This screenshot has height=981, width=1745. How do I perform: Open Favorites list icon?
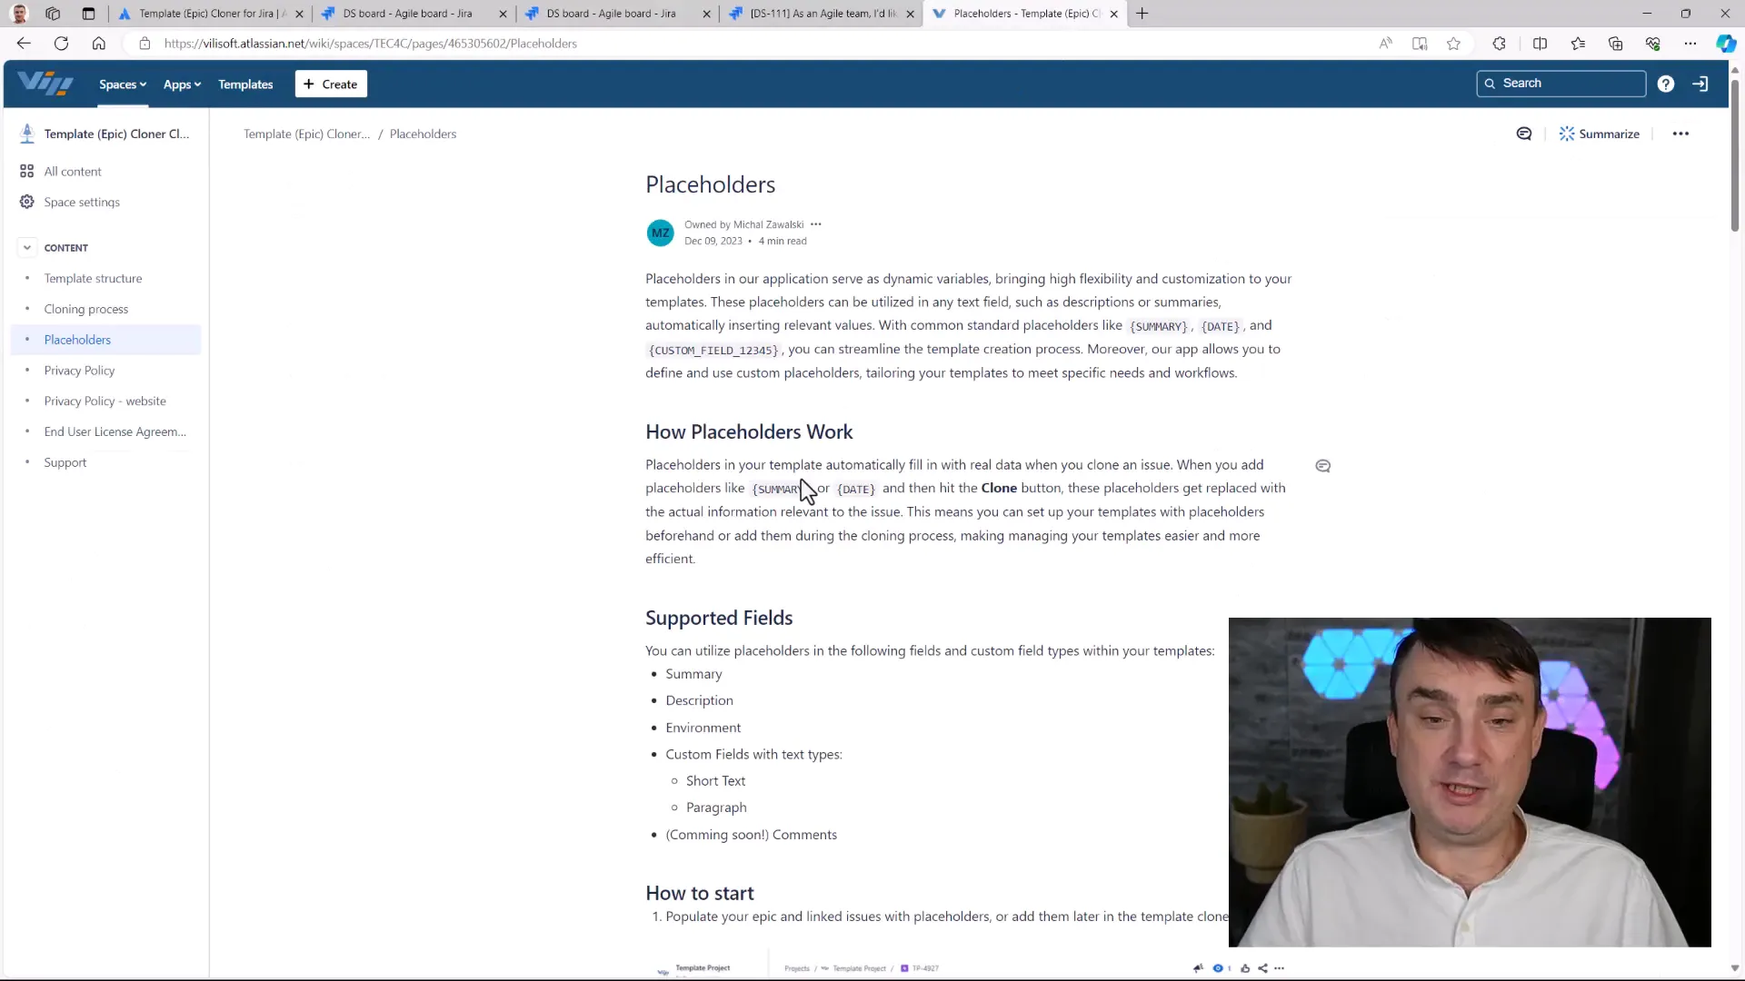pyautogui.click(x=1578, y=43)
